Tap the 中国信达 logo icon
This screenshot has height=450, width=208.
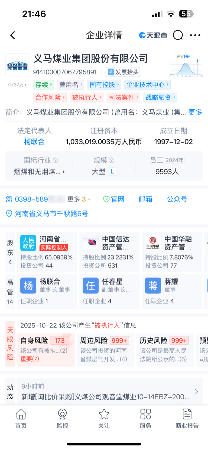[91, 243]
